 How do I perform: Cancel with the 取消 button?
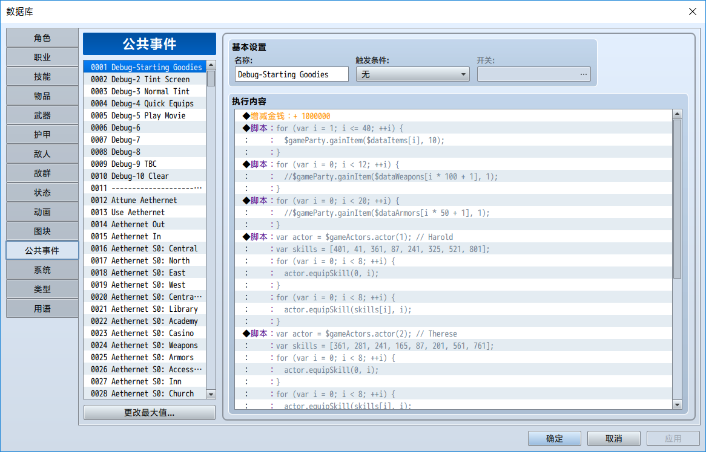614,439
